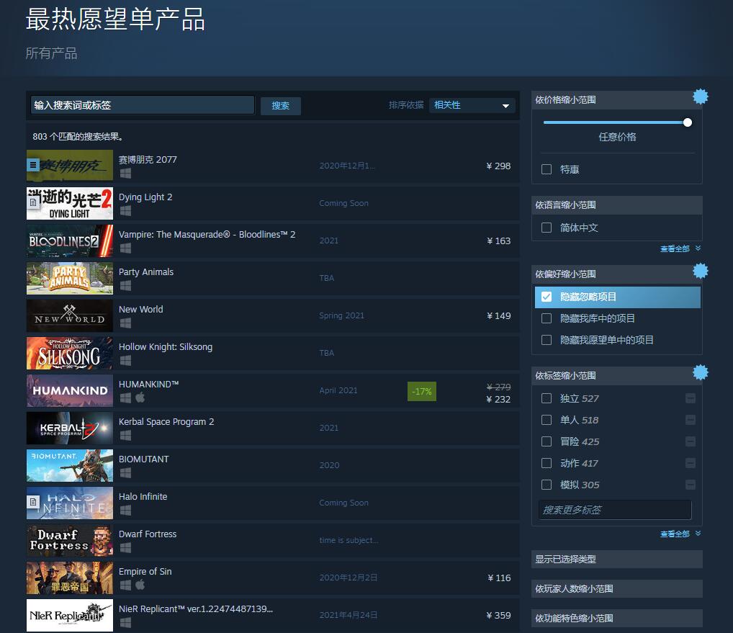Click the search terms input field
The height and width of the screenshot is (633, 733).
[x=143, y=105]
